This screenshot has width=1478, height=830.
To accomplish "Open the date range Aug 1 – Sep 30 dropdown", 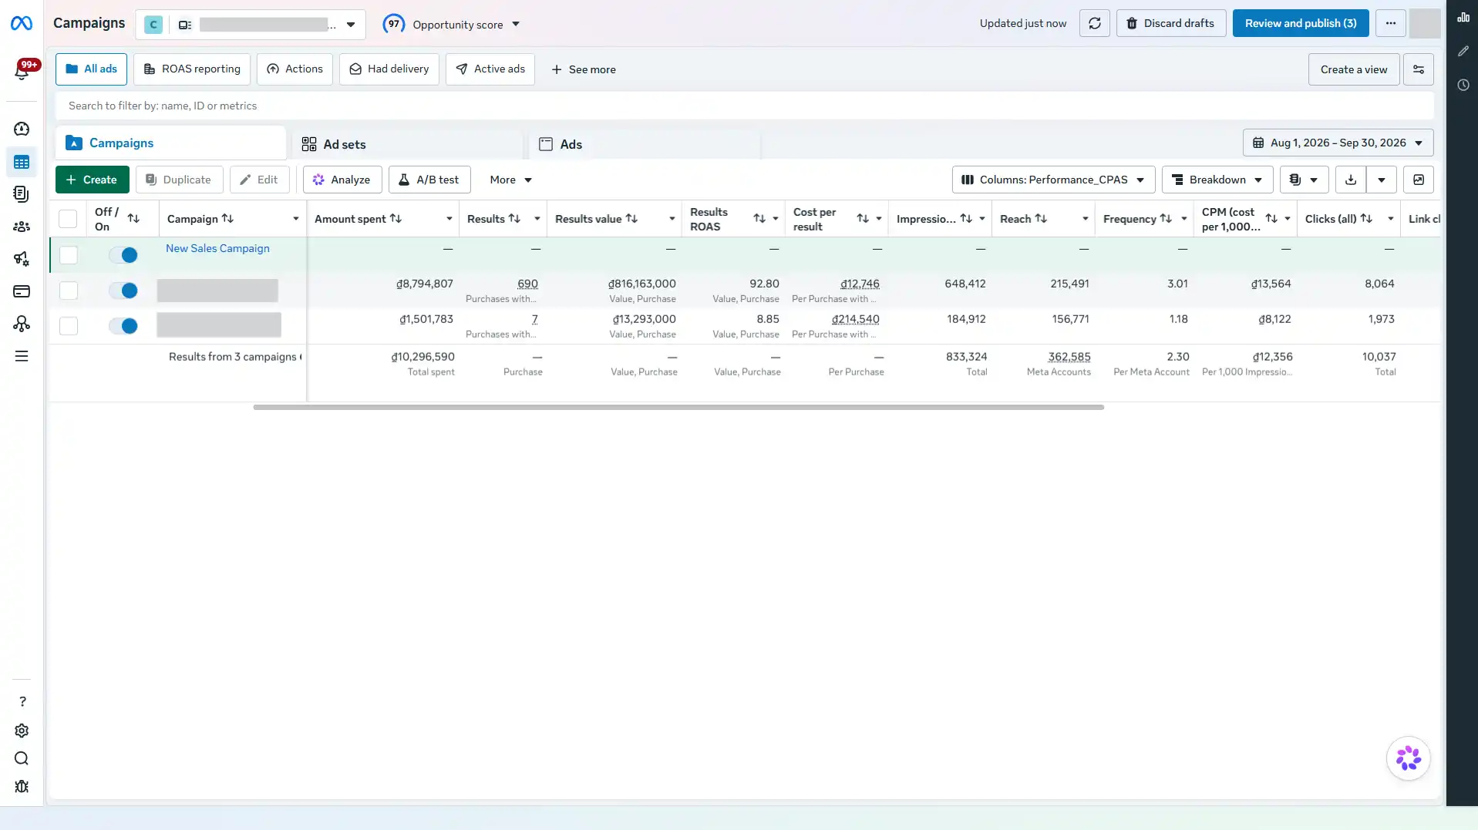I will pos(1338,143).
